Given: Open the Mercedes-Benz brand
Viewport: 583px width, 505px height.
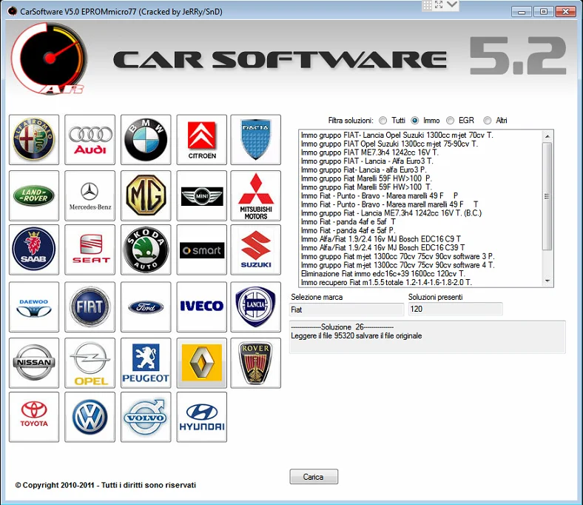Looking at the screenshot, I should 90,195.
